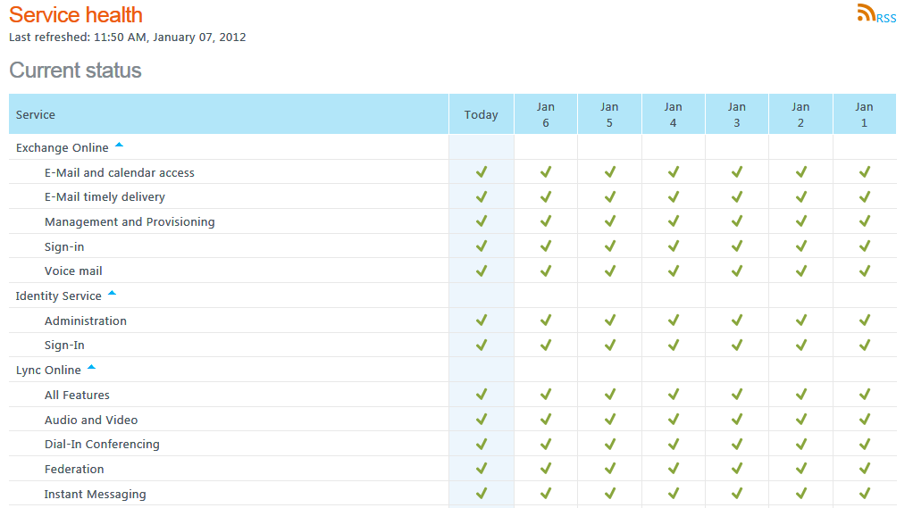The width and height of the screenshot is (913, 508).
Task: Click Today's checkmark for Management and Provisioning
Action: coord(482,221)
